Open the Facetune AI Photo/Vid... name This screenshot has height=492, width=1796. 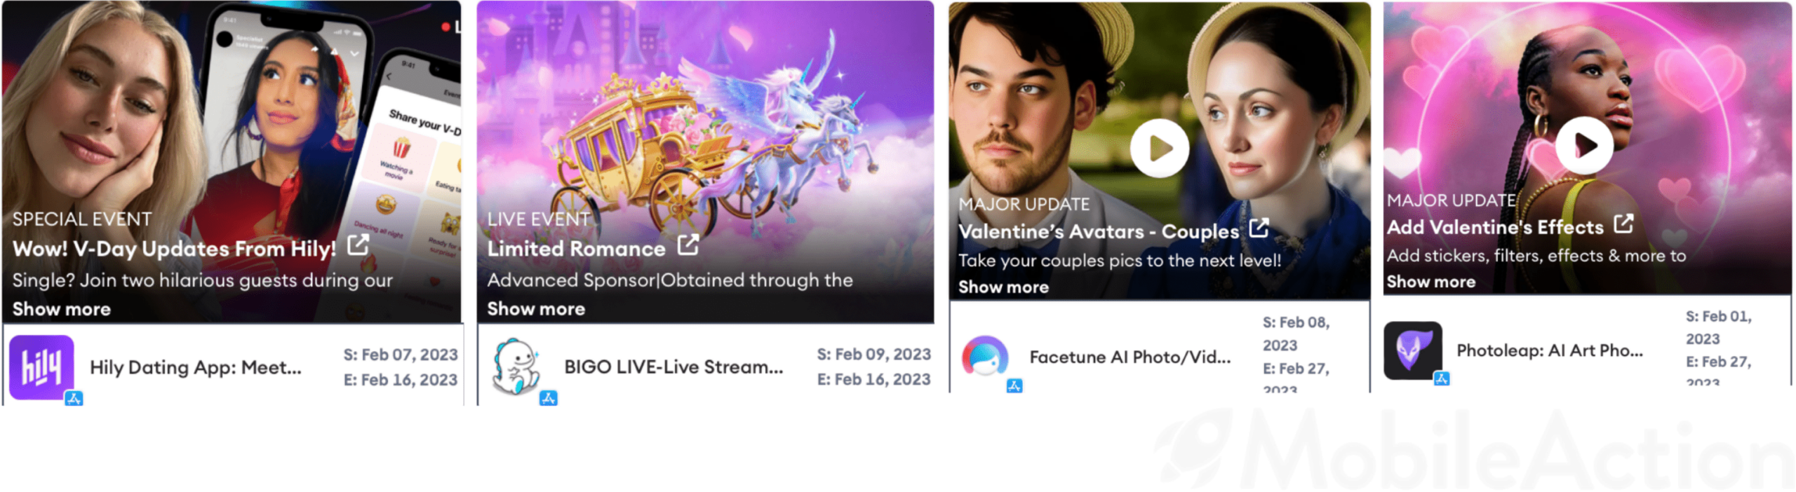click(1130, 357)
